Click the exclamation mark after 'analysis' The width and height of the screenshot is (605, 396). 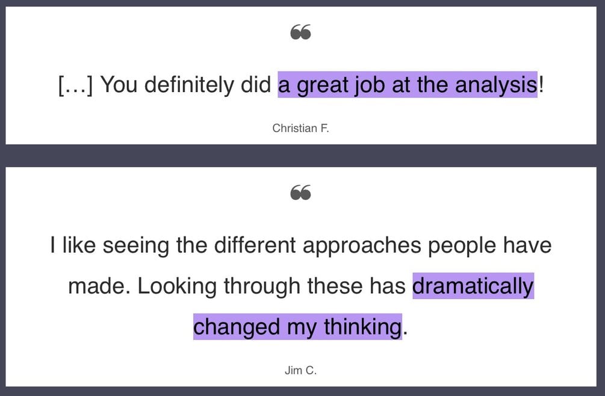[x=541, y=84]
